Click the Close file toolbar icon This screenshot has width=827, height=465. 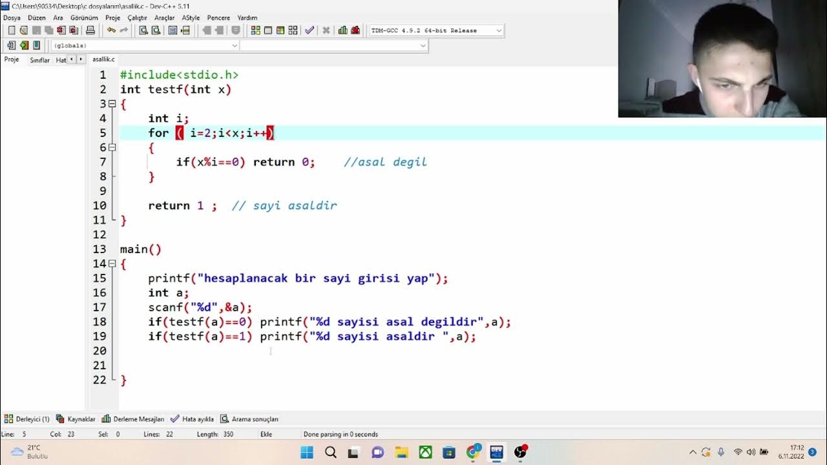(61, 30)
